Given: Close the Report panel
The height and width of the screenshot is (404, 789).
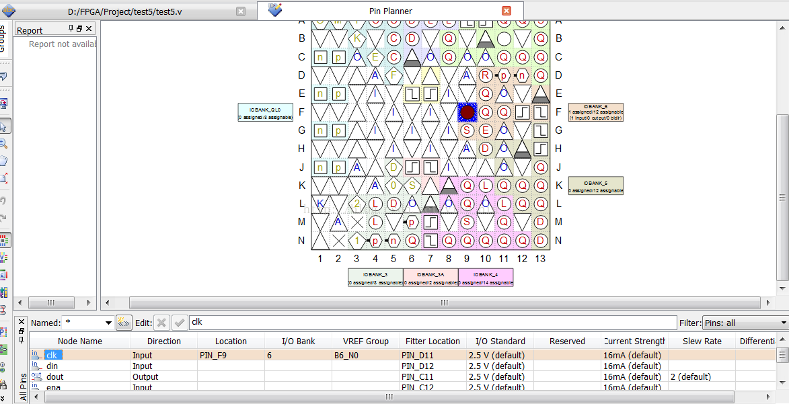Looking at the screenshot, I should tap(89, 29).
